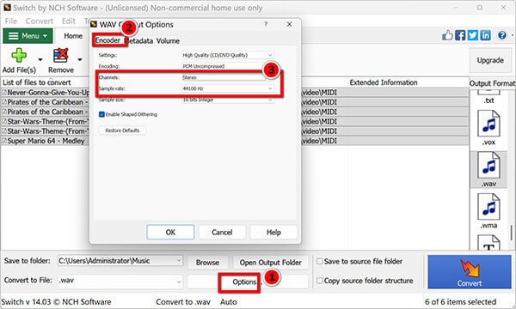The image size is (516, 309).
Task: Open the Channels Stereo dropdown
Action: click(228, 77)
